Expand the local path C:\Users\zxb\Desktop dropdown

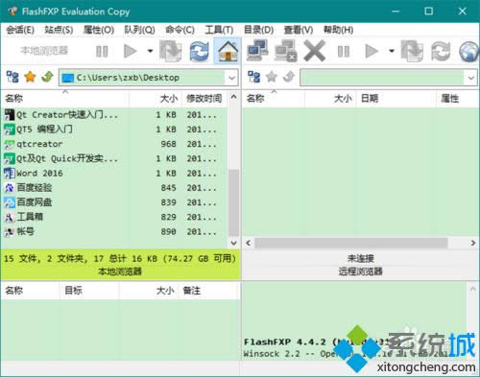(232, 78)
